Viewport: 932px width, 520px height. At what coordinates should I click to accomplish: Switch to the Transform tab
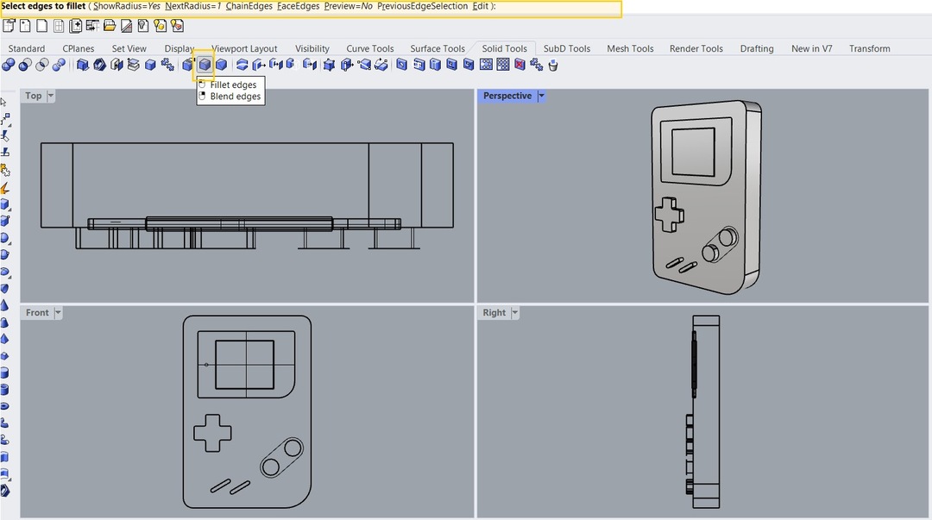(870, 49)
